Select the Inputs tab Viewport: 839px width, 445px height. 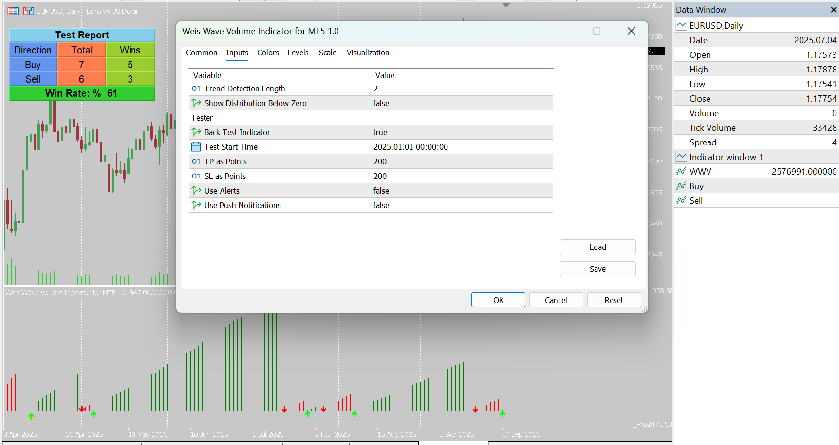coord(237,53)
